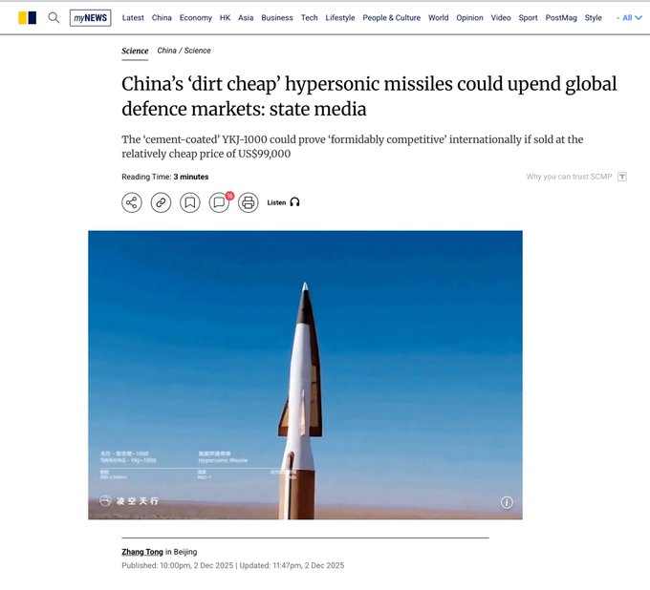Click the SCMP logo icon

(27, 17)
